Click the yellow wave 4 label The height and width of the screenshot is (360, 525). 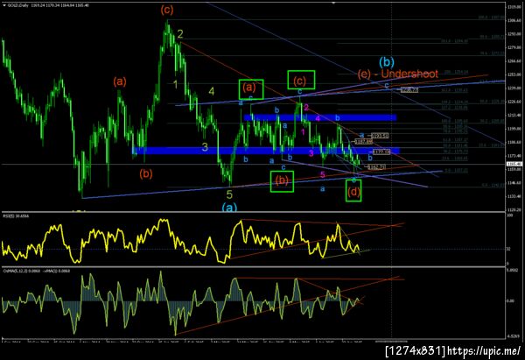pos(211,91)
